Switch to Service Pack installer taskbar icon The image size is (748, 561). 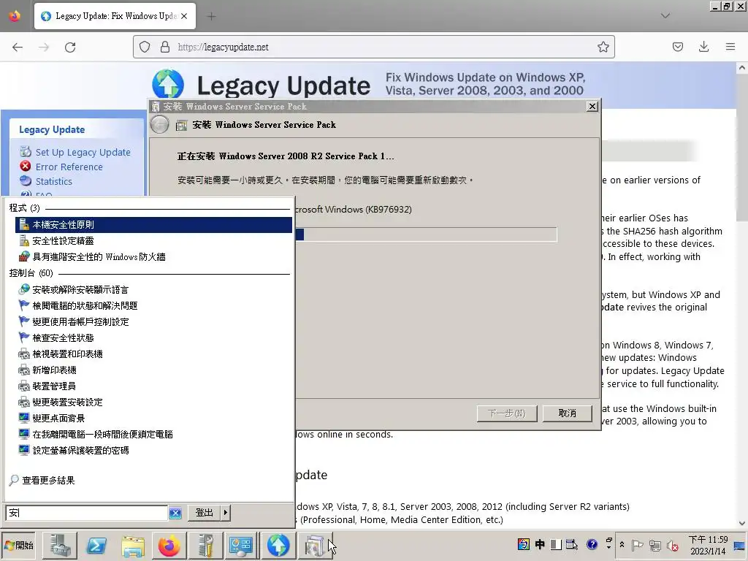[x=314, y=545]
